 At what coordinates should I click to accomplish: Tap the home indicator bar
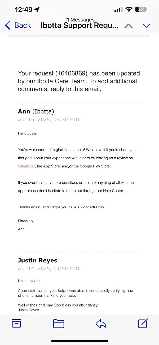(79, 341)
